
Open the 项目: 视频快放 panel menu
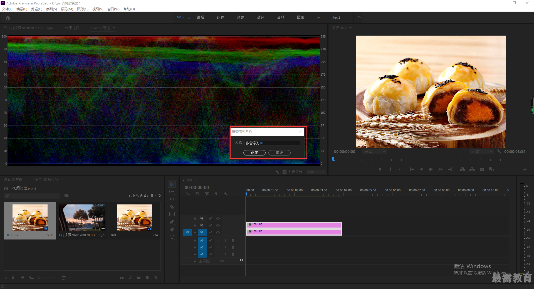click(x=62, y=180)
